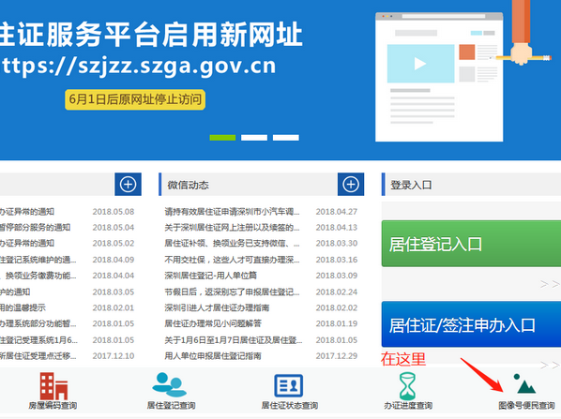
Task: Open 深圳居住登记-用人单位篇 article
Action: (210, 276)
